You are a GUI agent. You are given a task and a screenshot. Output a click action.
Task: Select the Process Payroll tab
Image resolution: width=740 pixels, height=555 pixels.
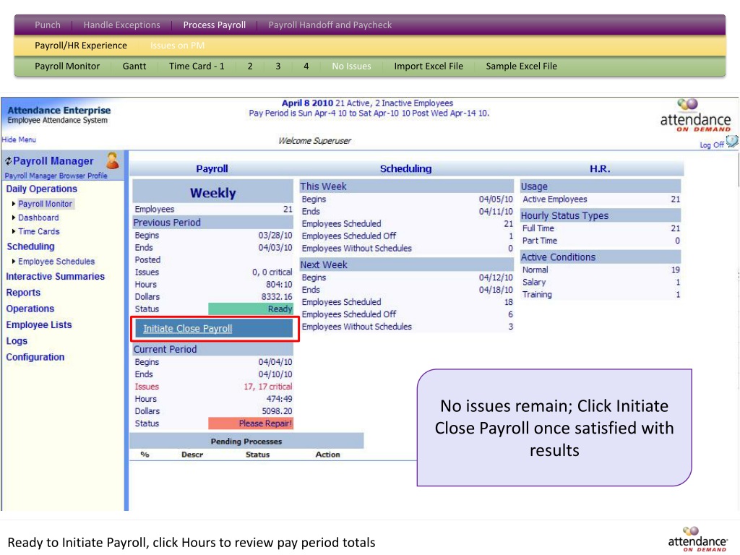(214, 25)
